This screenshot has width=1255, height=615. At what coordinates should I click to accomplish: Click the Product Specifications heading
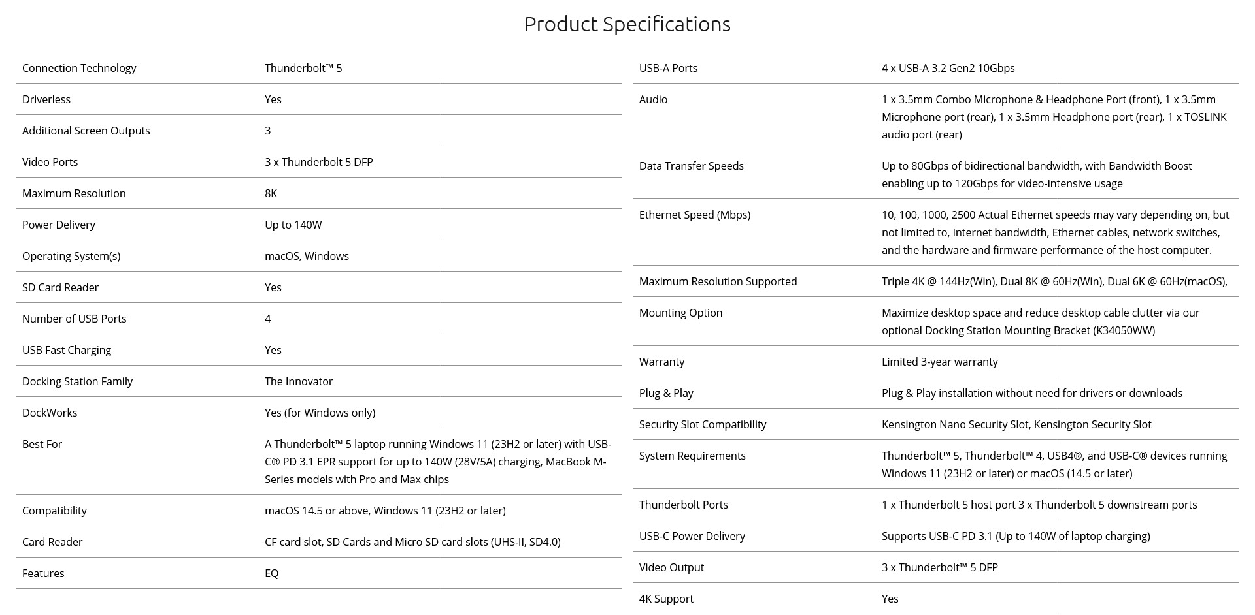pos(627,24)
